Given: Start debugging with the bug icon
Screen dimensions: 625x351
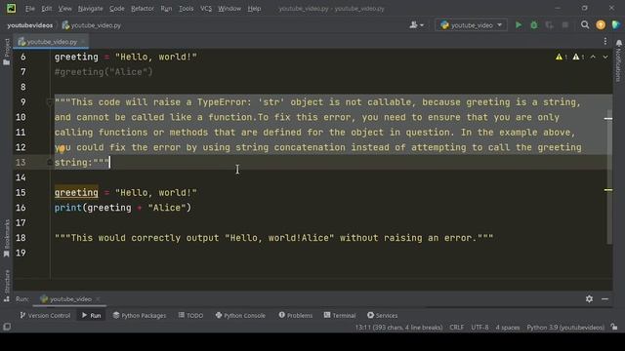Looking at the screenshot, I should (534, 25).
